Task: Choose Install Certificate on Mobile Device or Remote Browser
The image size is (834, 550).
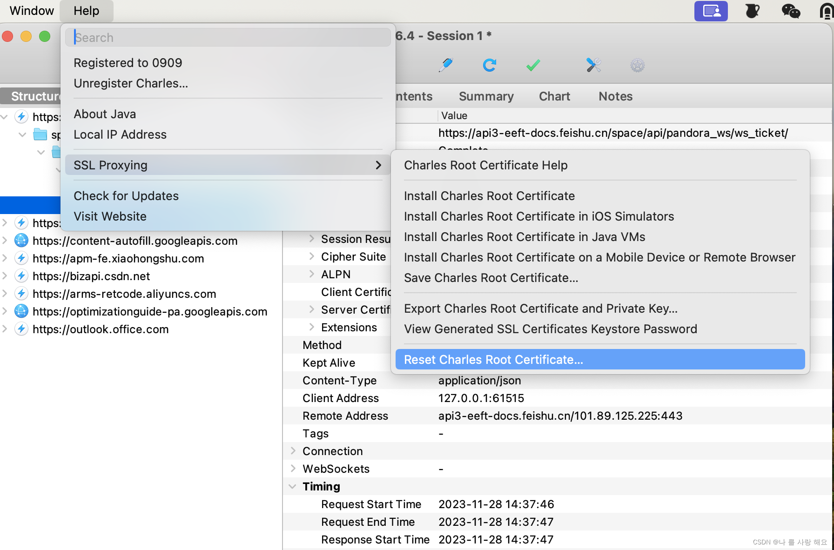Action: coord(600,257)
